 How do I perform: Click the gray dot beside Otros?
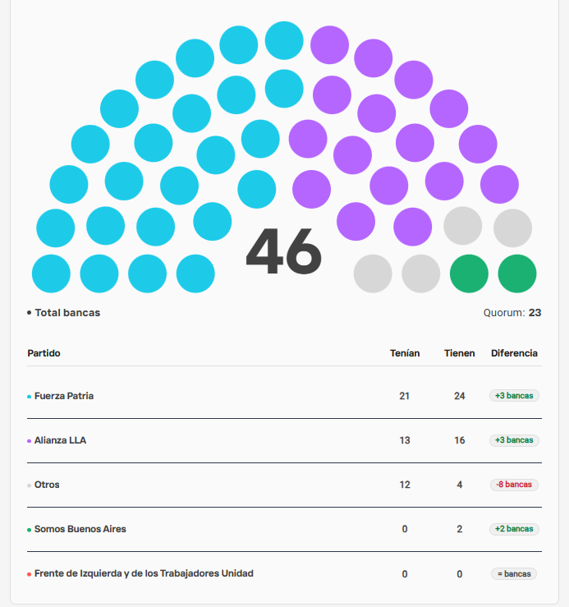[x=29, y=485]
